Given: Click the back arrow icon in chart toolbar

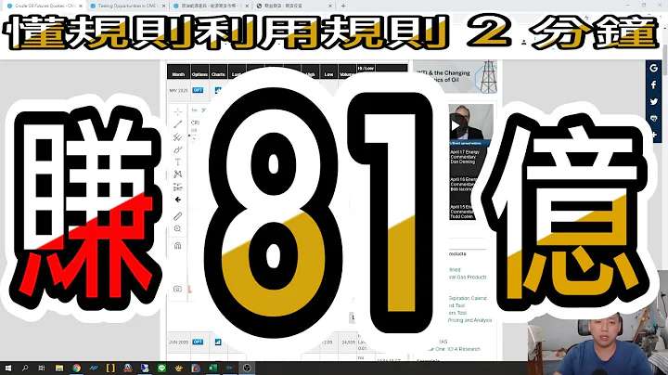Looking at the screenshot, I should [177, 200].
